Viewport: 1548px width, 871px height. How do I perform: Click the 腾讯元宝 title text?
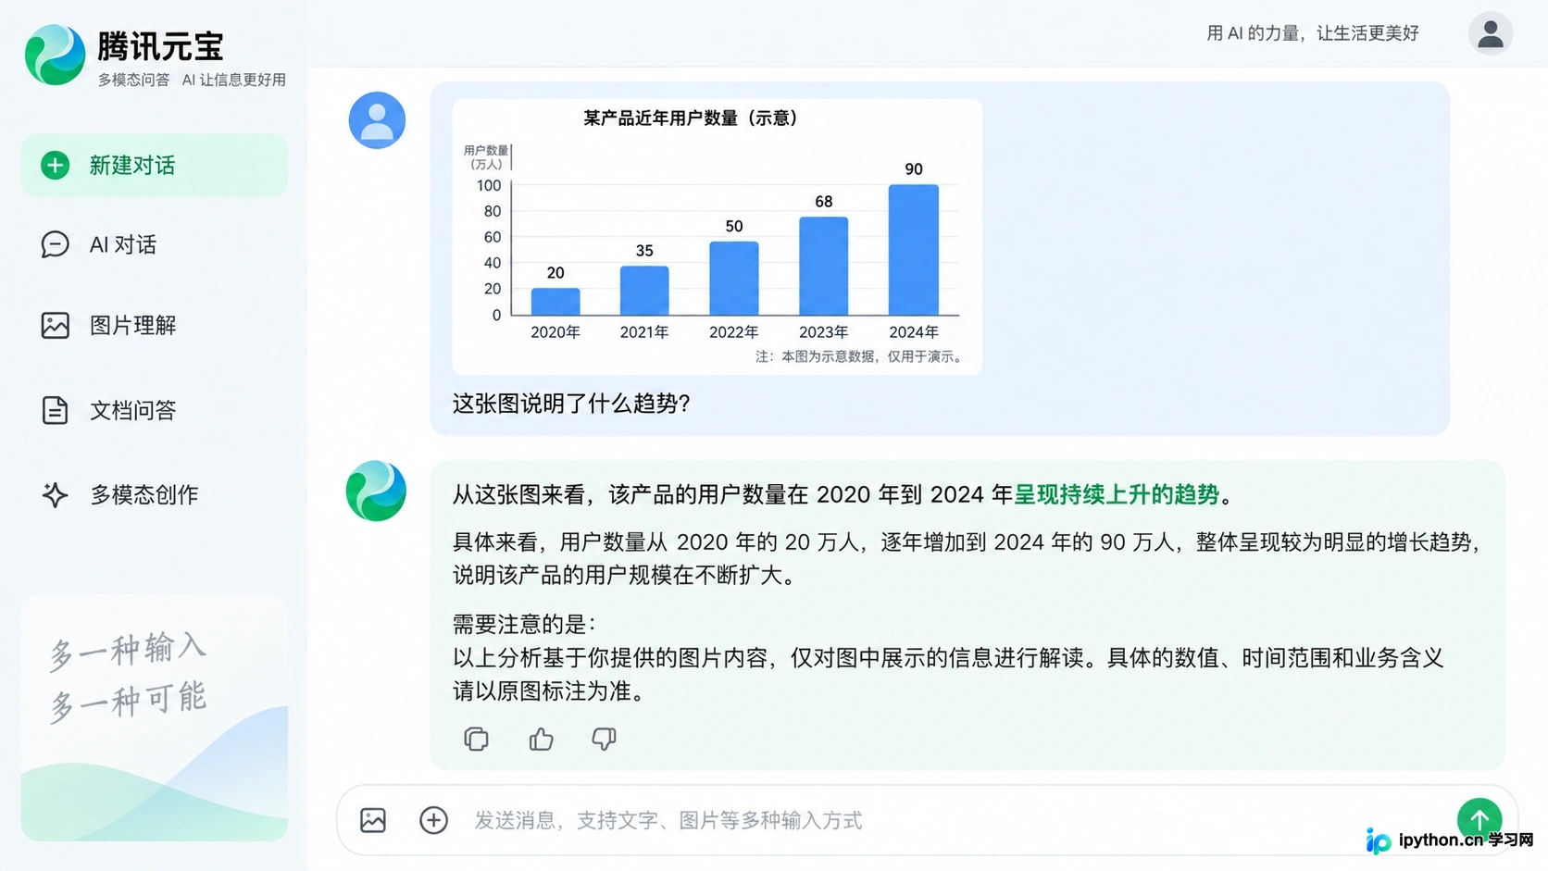pyautogui.click(x=160, y=46)
